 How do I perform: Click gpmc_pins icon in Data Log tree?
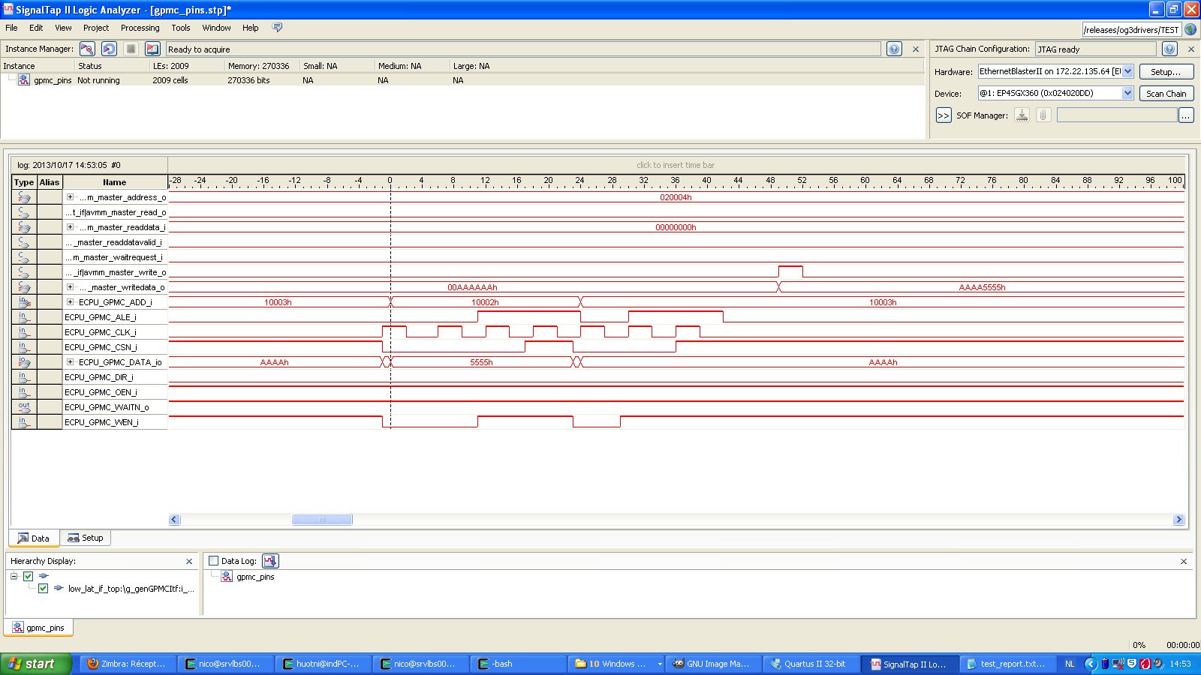[227, 577]
